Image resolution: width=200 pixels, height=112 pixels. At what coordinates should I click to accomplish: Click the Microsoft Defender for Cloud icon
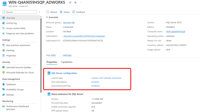pyautogui.click(x=3, y=72)
